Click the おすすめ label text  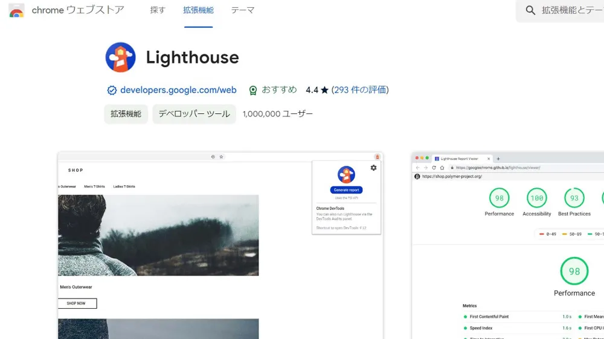click(279, 90)
